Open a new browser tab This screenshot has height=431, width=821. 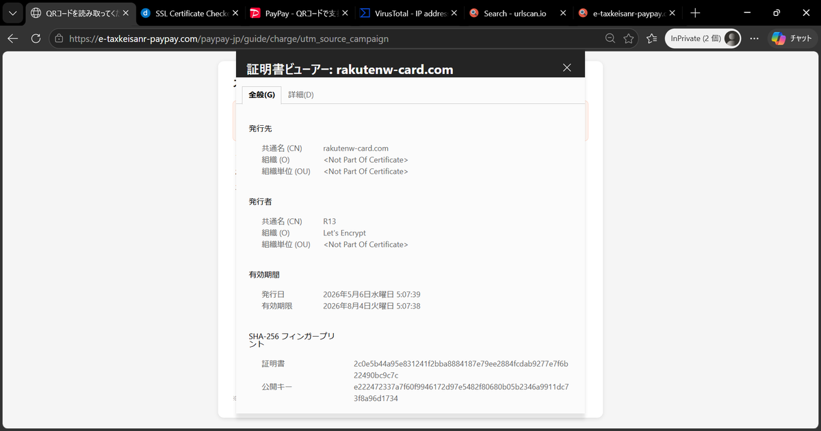pos(695,13)
